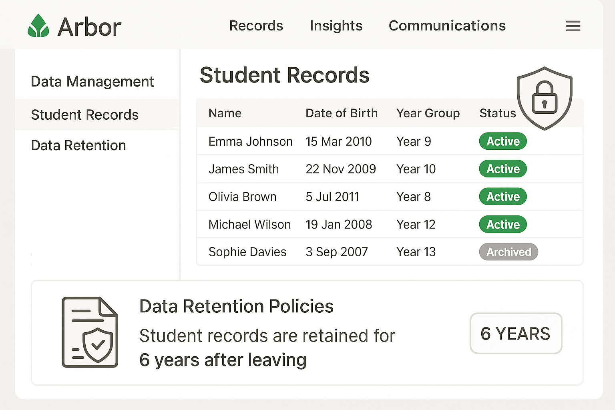Click the shield padlock security icon
Image resolution: width=615 pixels, height=410 pixels.
tap(545, 98)
